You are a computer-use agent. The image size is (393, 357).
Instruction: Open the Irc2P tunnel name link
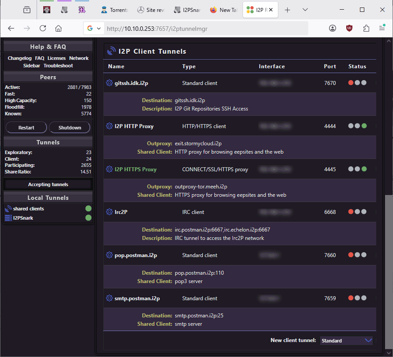121,212
